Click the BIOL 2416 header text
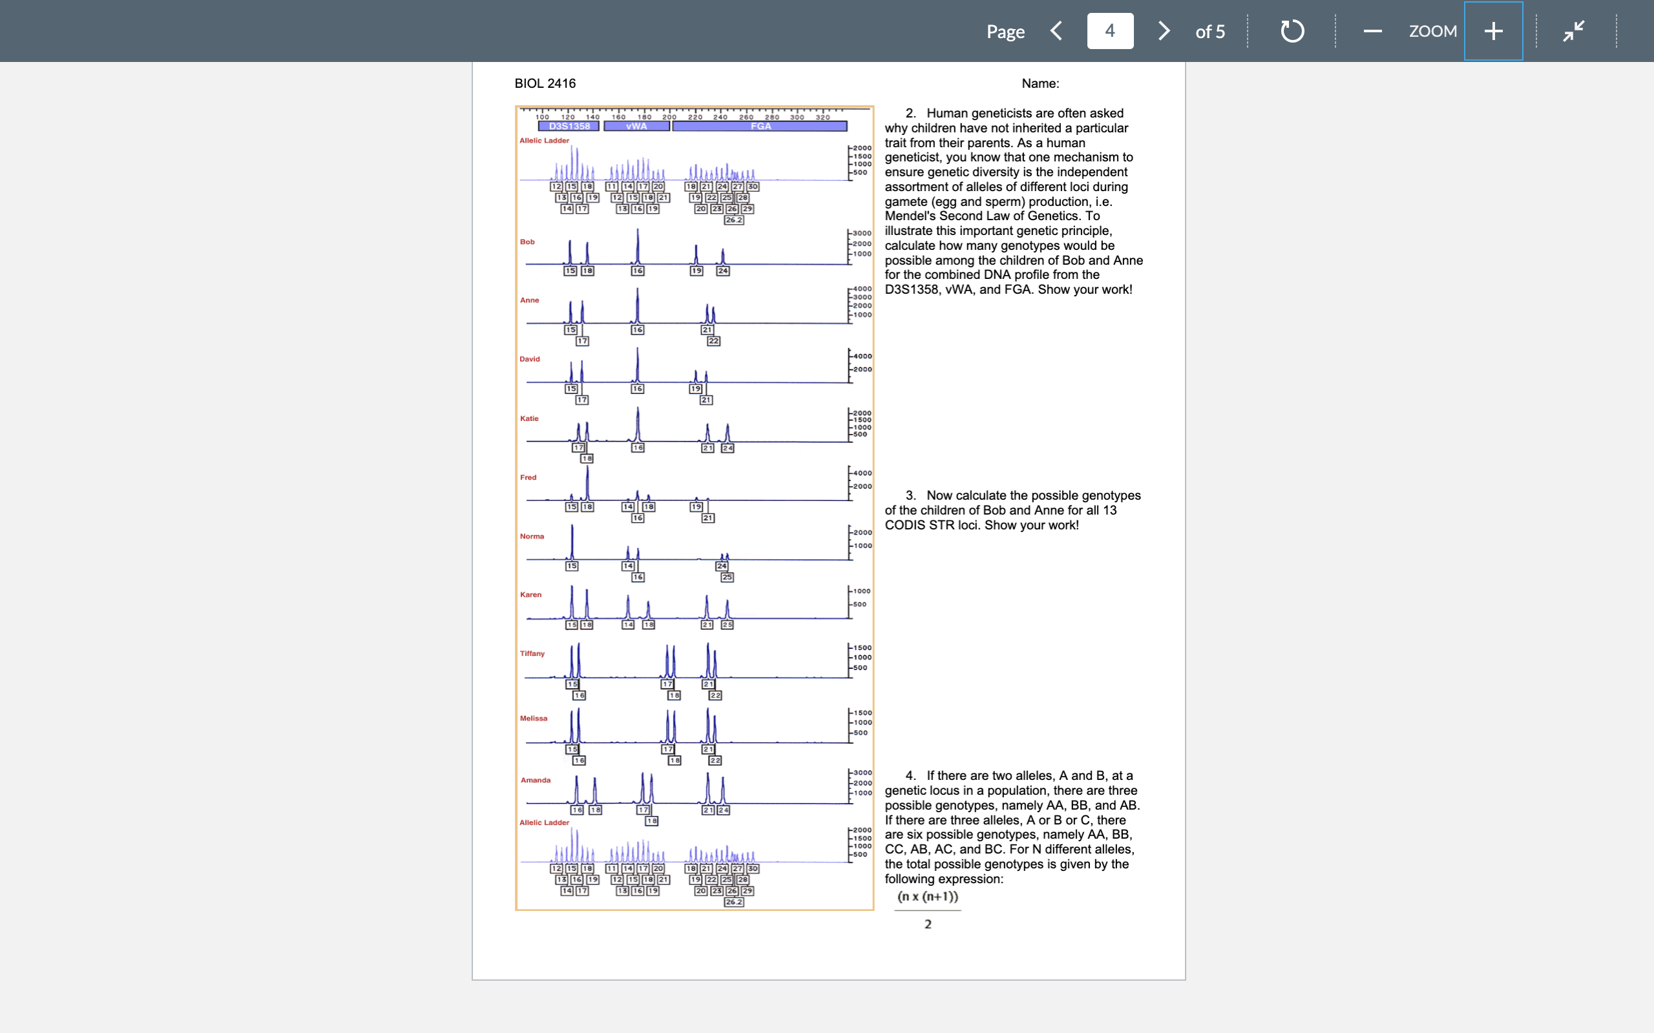Image resolution: width=1654 pixels, height=1033 pixels. pyautogui.click(x=545, y=83)
